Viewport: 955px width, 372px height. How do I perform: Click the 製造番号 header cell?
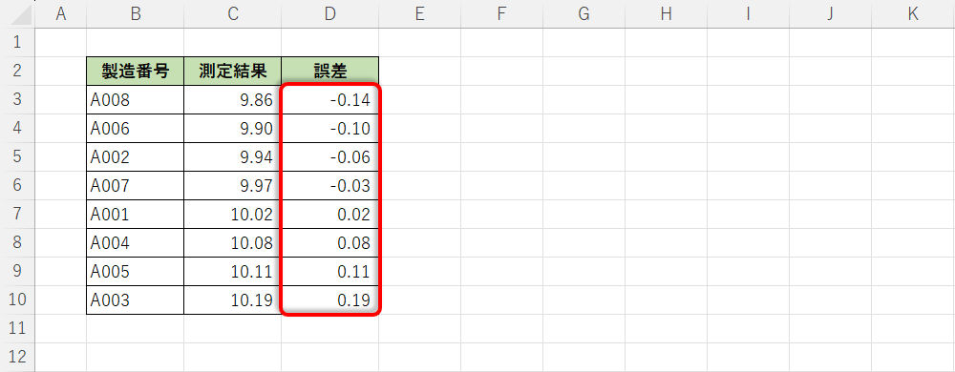tap(136, 72)
